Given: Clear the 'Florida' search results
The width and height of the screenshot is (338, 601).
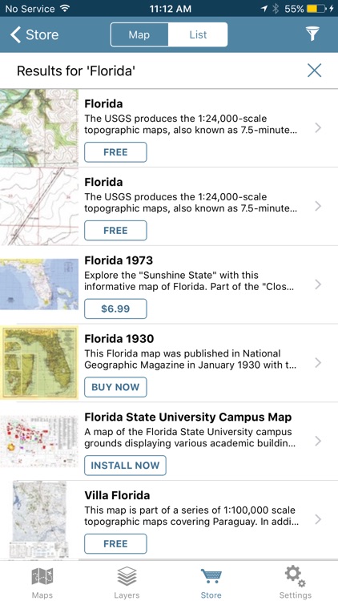Looking at the screenshot, I should tap(314, 71).
